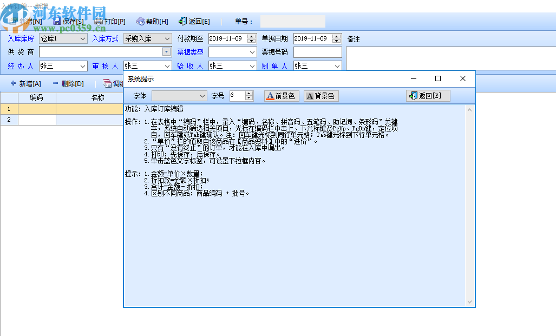This screenshot has height=336, width=556.
Task: Close the system tips window
Action: [463, 78]
